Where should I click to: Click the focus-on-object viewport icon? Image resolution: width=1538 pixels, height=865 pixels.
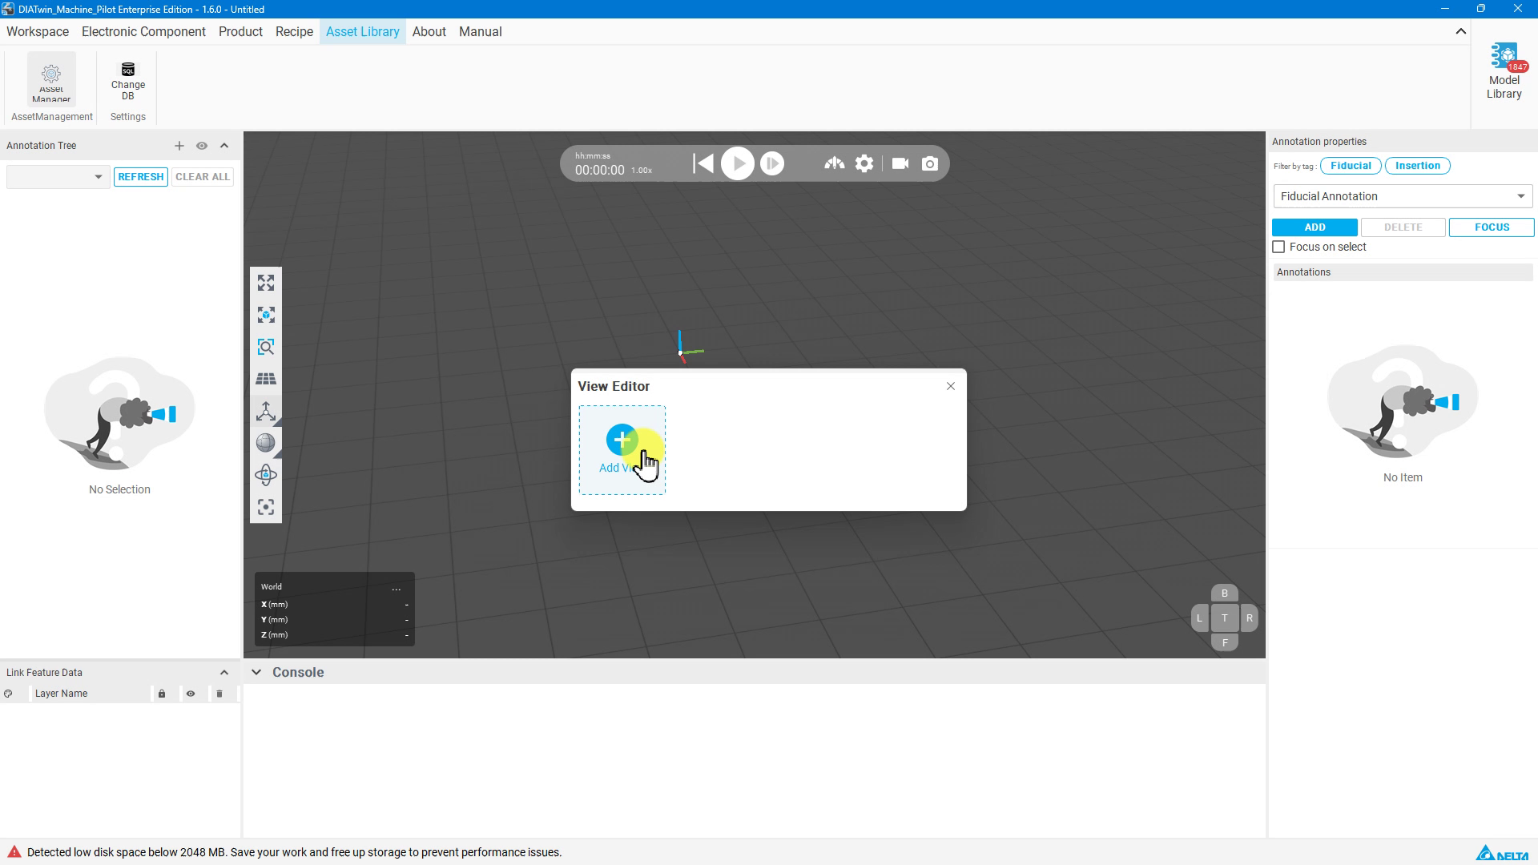[266, 315]
